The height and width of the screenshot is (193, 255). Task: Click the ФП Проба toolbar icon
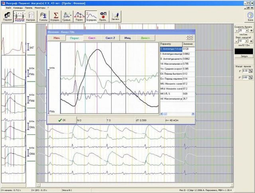tap(103, 16)
